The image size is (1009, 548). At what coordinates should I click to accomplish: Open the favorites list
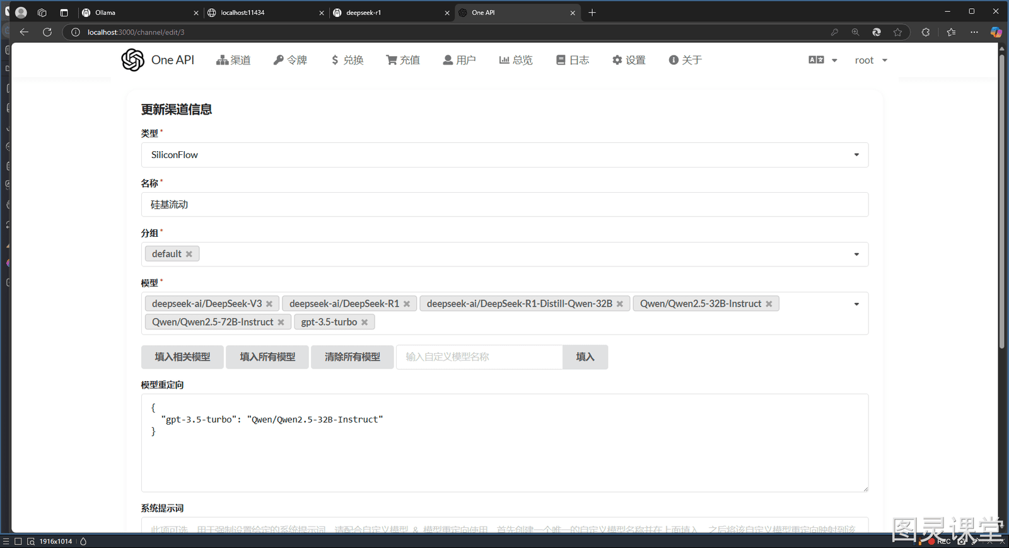pyautogui.click(x=951, y=32)
